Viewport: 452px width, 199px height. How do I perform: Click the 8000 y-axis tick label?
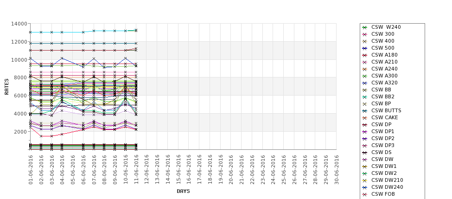click(21, 77)
